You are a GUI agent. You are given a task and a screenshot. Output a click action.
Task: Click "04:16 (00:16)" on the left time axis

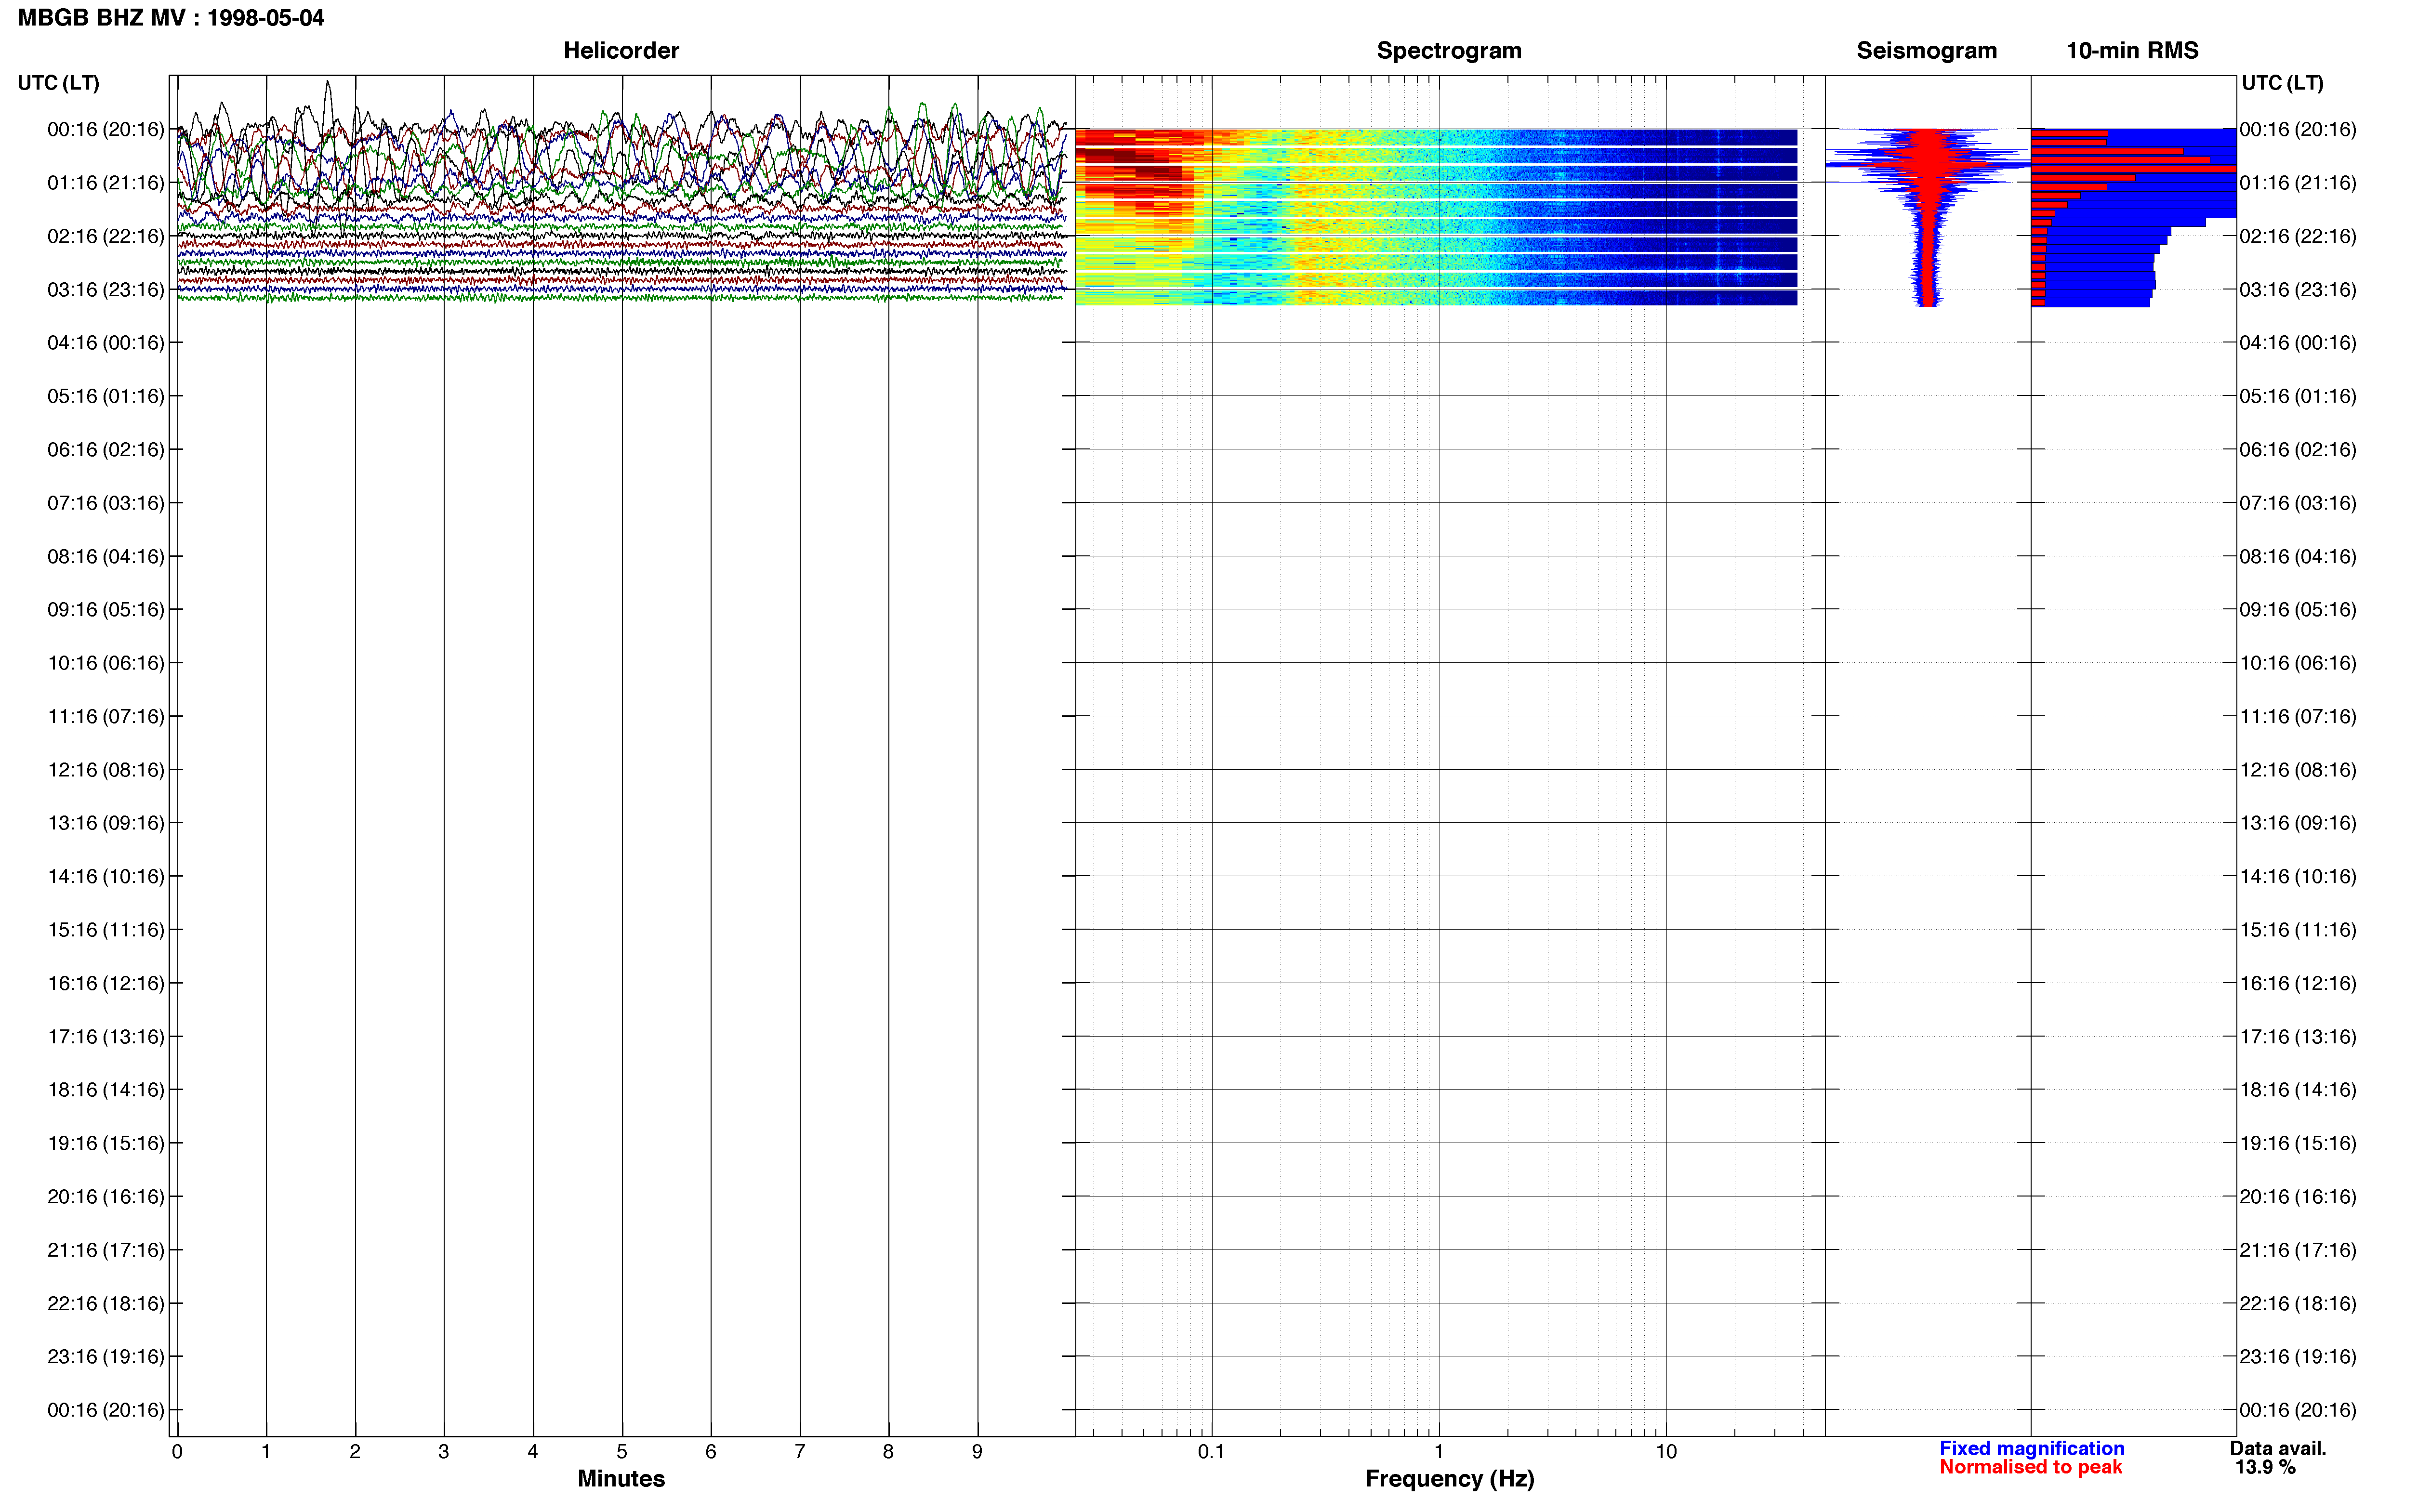(106, 343)
